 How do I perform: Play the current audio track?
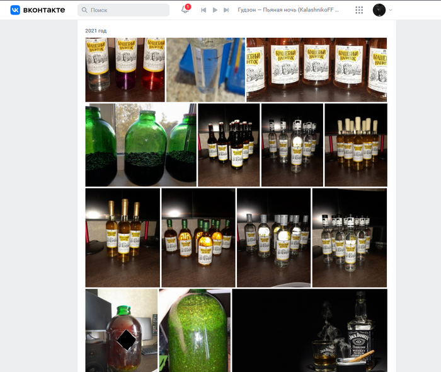(x=215, y=10)
